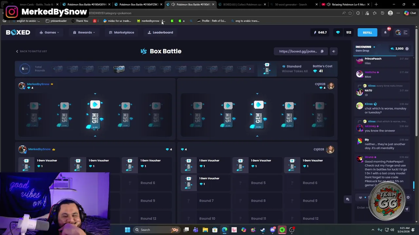Image resolution: width=419 pixels, height=235 pixels.
Task: Open the BOXED logo home link
Action: pos(18,32)
